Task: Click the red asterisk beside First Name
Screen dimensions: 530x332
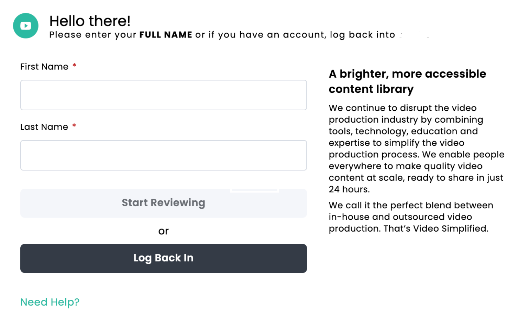Action: click(74, 65)
